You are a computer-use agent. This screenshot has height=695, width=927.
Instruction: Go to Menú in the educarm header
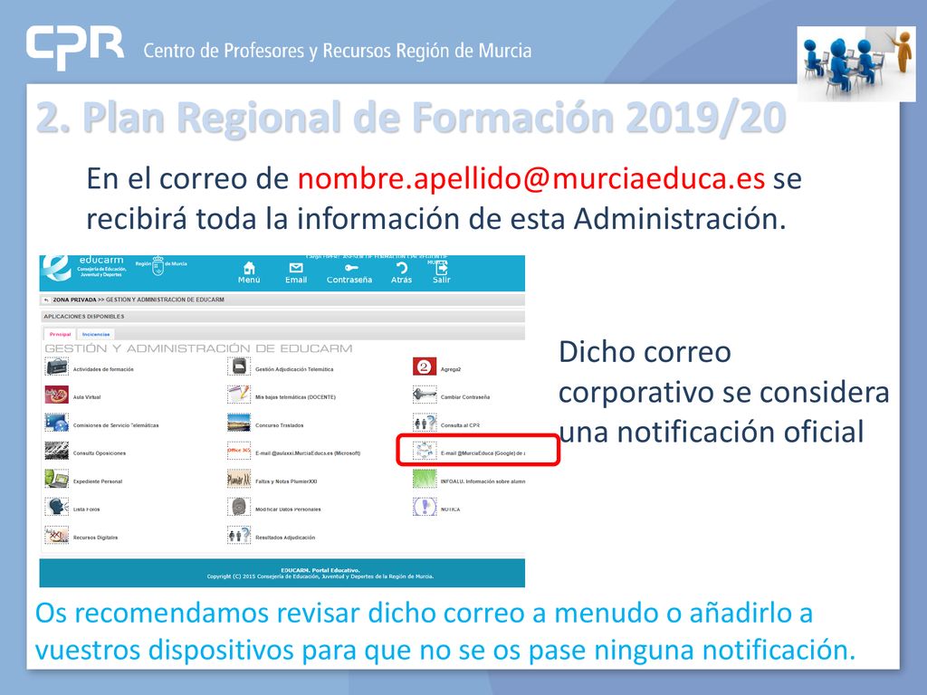coord(249,273)
